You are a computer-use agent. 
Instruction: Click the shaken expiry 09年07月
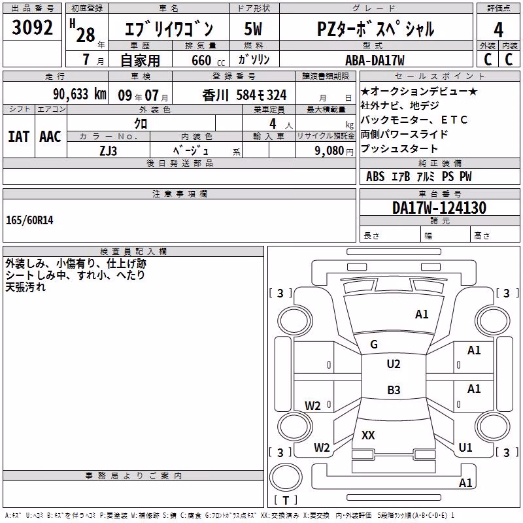coord(143,95)
